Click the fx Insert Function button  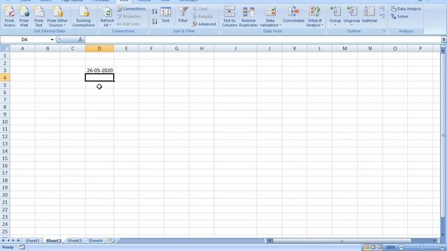click(81, 40)
